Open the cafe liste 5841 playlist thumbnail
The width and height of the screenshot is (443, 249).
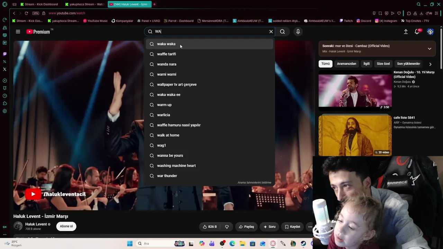coord(355,135)
